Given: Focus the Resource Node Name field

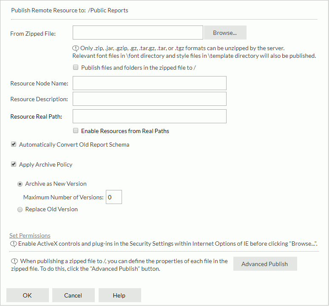Looking at the screenshot, I should (x=149, y=83).
